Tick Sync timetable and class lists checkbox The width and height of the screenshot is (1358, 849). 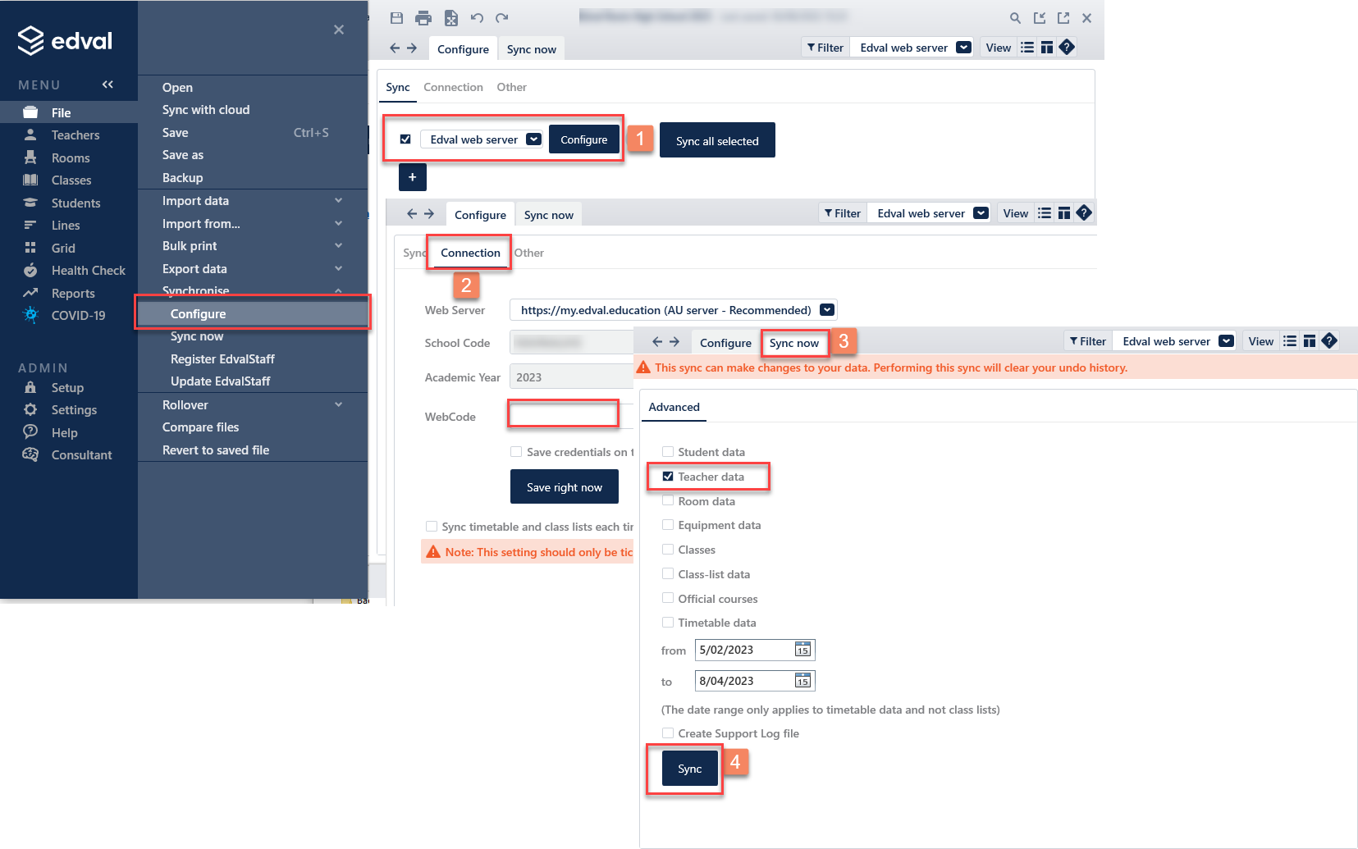[432, 527]
